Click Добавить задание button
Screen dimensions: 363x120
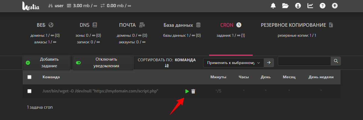[46, 63]
